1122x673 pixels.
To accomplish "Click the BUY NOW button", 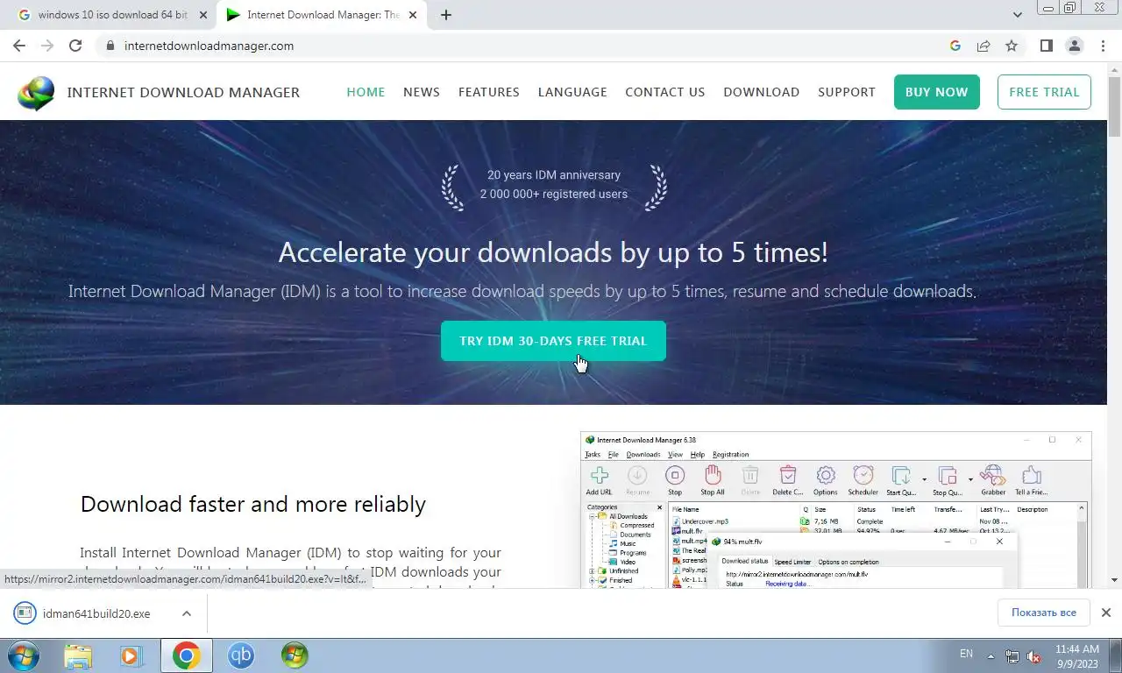I will [x=936, y=92].
